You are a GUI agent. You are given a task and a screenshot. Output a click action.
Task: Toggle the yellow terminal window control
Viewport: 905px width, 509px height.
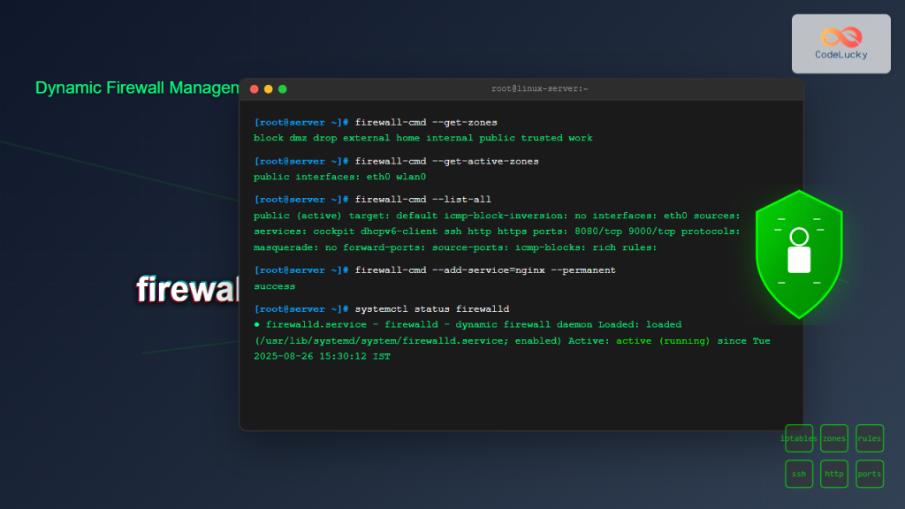(269, 89)
